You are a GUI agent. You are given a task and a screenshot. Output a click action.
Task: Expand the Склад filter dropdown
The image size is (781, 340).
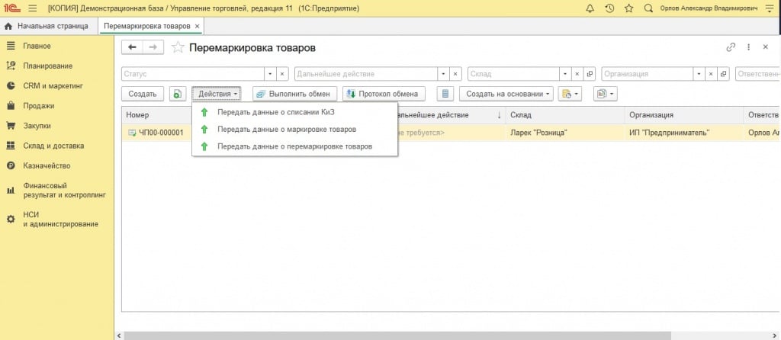pos(565,74)
